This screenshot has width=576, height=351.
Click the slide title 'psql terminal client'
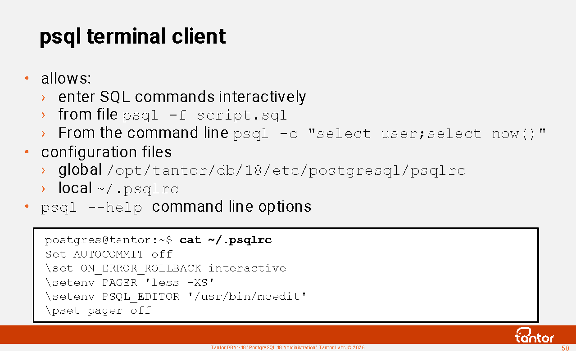[x=133, y=36]
